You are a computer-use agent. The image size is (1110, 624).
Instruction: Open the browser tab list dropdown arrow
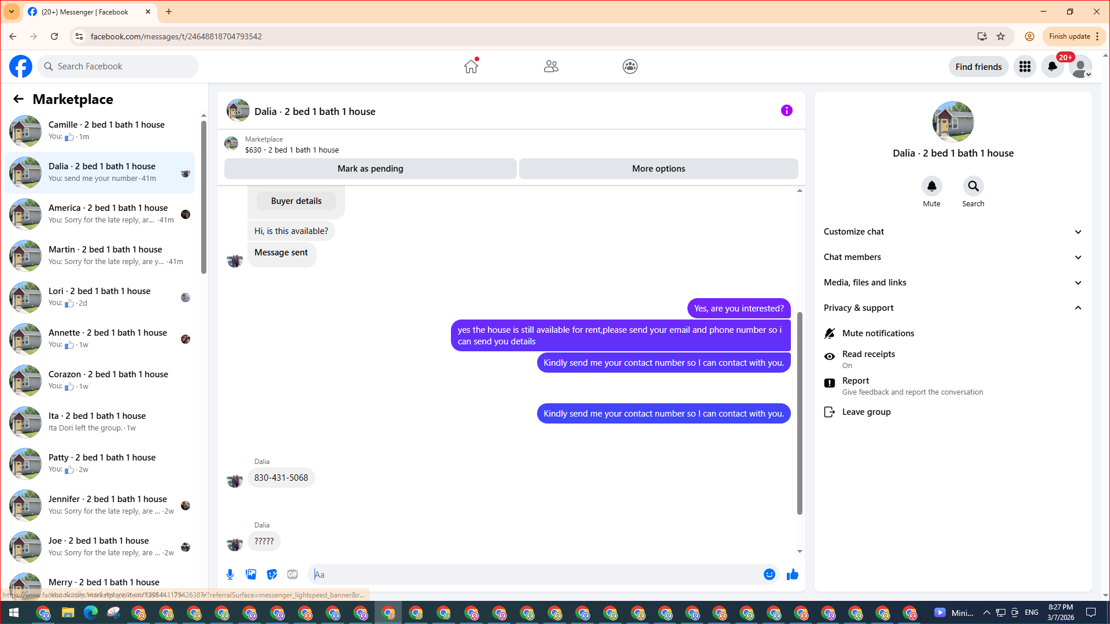point(12,12)
